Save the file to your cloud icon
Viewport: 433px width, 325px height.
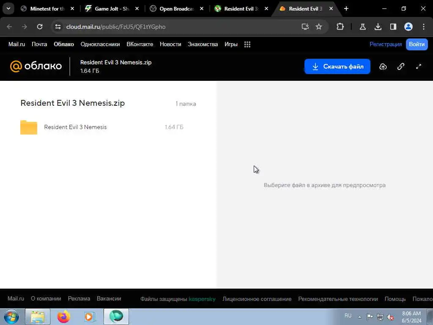(x=383, y=66)
